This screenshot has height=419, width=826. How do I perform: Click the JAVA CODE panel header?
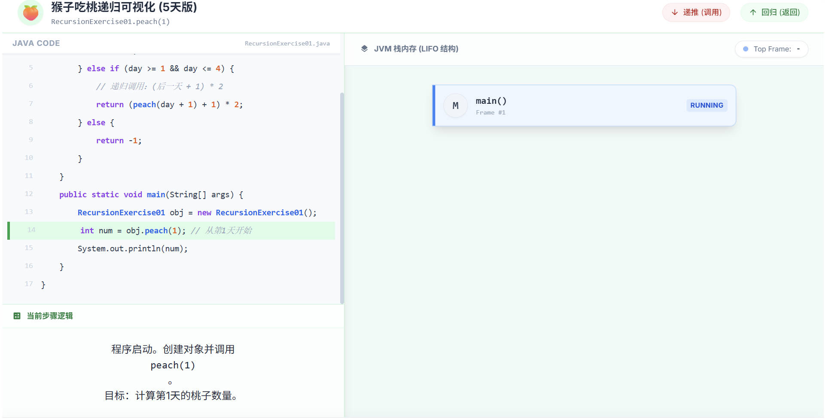point(36,43)
